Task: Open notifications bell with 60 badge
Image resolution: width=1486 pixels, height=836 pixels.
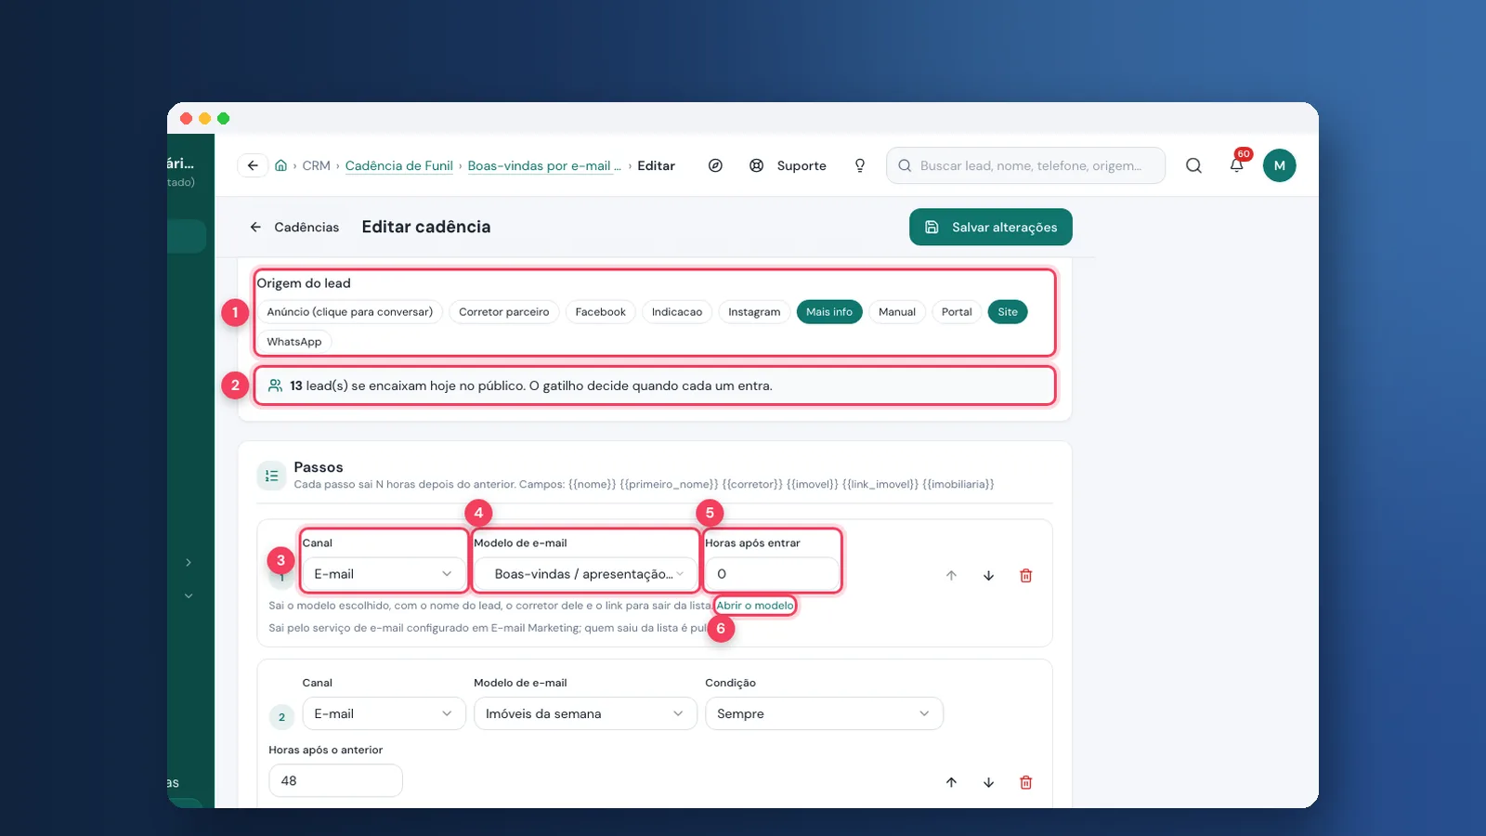Action: 1237,164
